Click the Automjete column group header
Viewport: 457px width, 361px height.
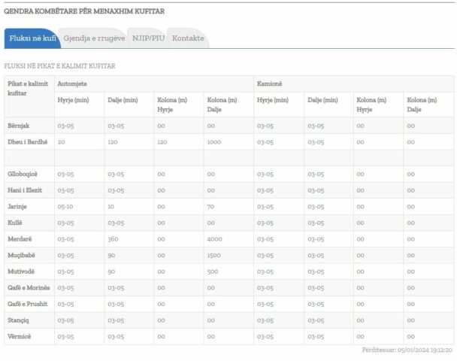click(72, 83)
